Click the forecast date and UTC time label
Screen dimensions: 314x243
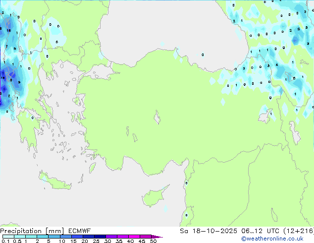tap(245, 231)
